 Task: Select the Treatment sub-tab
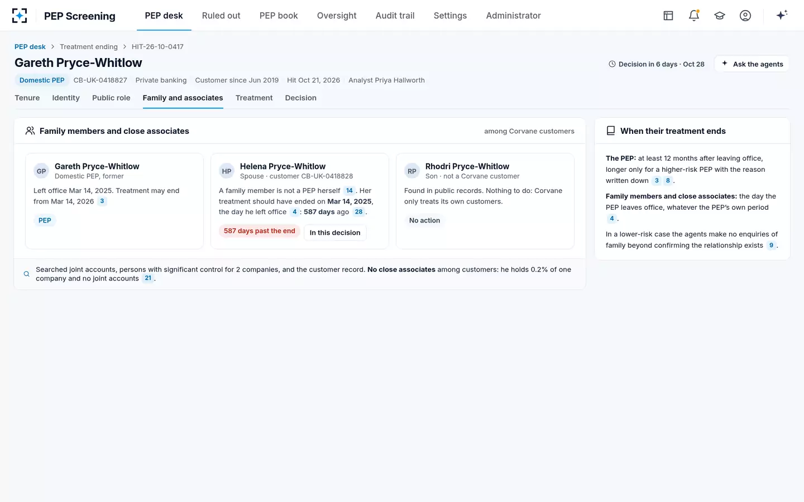(254, 98)
